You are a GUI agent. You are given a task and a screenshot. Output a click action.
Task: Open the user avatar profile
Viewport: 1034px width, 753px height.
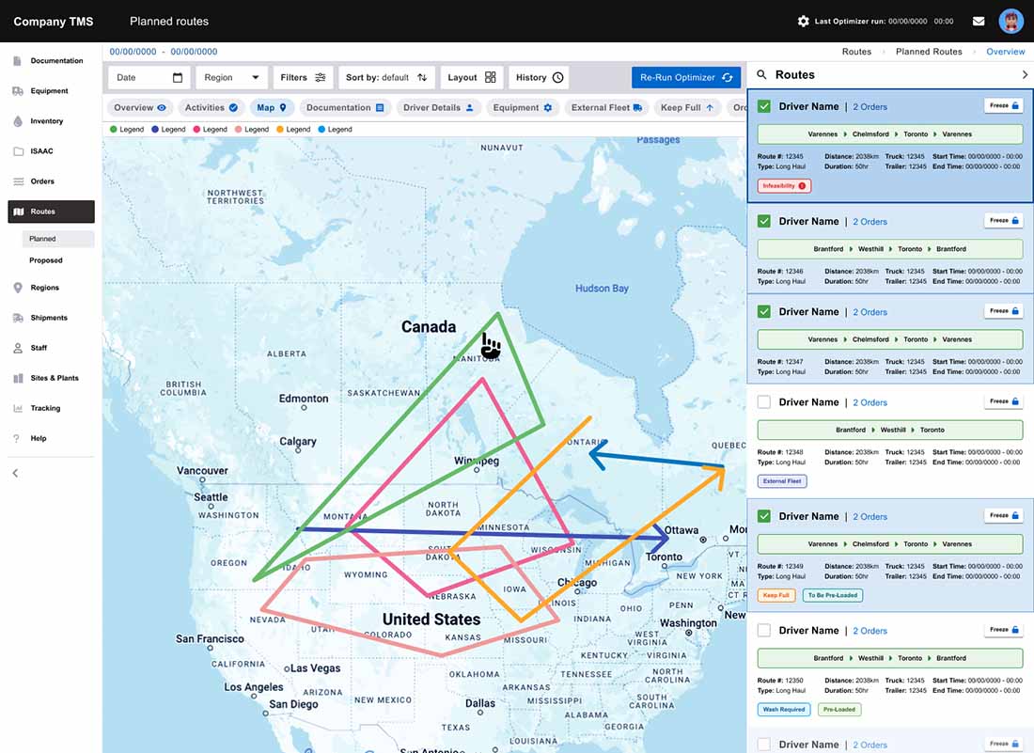coord(1010,21)
